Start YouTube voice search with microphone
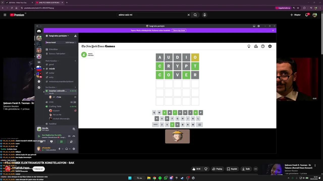Viewport: 323px width, 181px height. 205,15
